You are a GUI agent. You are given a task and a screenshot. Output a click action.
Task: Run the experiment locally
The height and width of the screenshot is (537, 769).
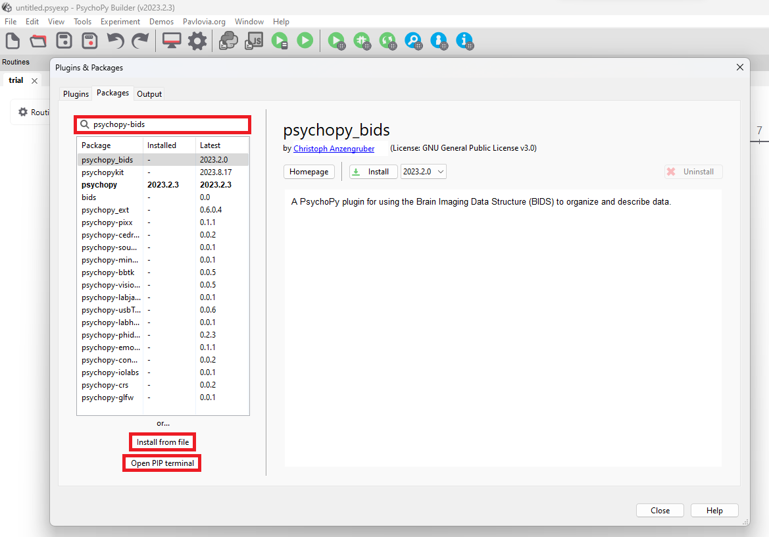coord(305,41)
